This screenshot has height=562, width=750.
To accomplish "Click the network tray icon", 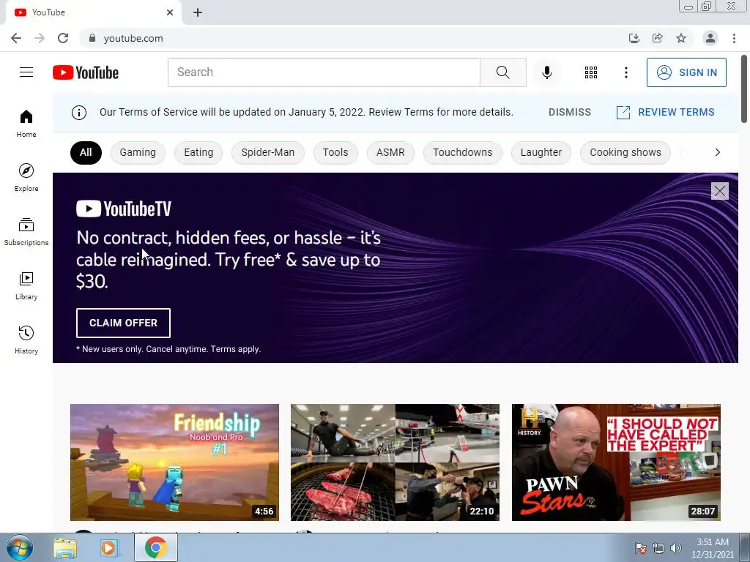I will pyautogui.click(x=658, y=548).
